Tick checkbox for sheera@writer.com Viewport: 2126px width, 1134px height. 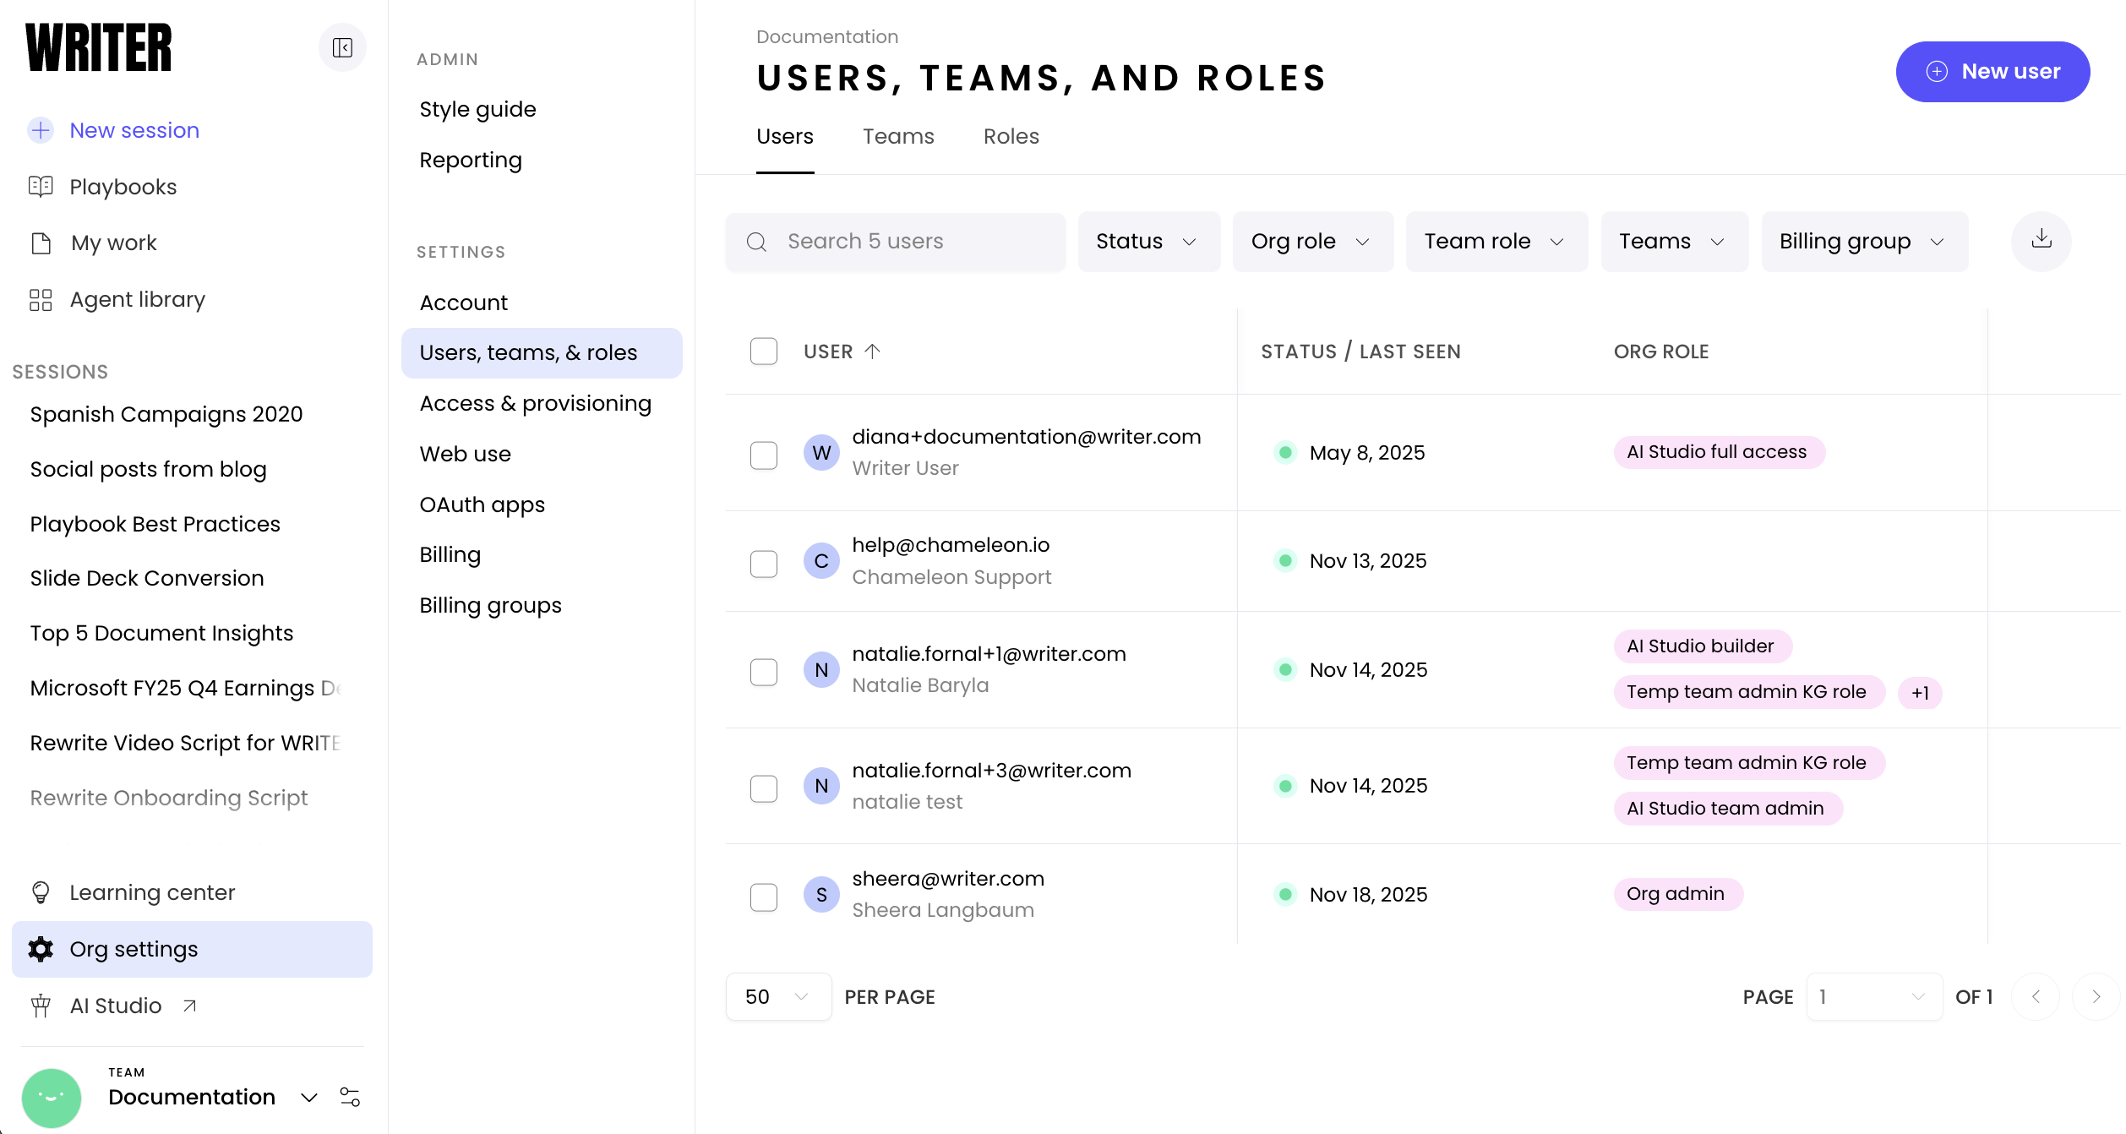point(764,897)
